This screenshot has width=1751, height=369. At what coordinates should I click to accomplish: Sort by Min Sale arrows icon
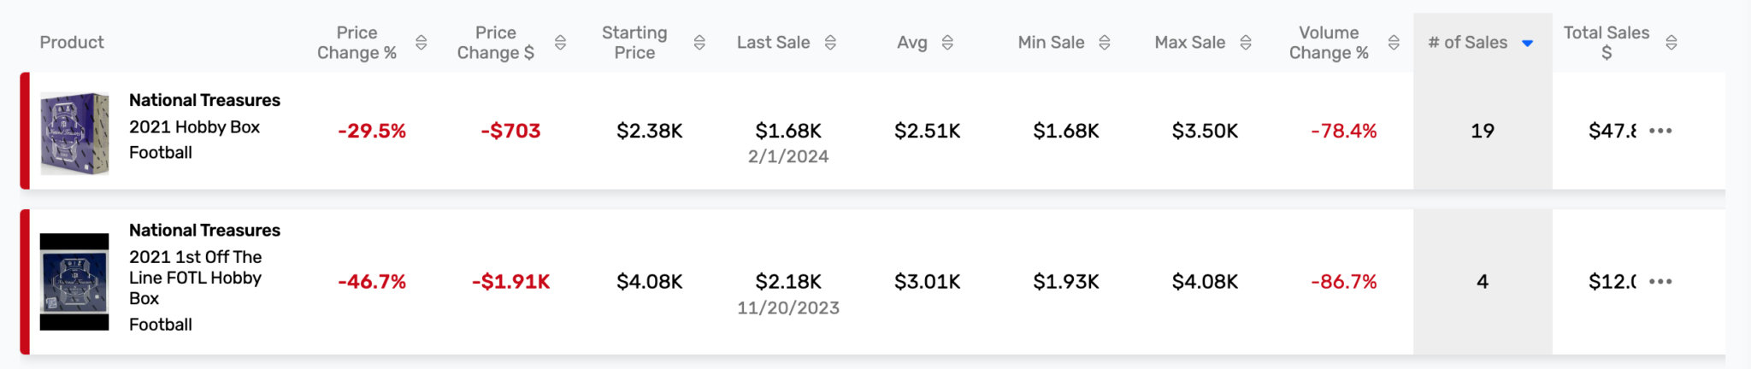1105,43
